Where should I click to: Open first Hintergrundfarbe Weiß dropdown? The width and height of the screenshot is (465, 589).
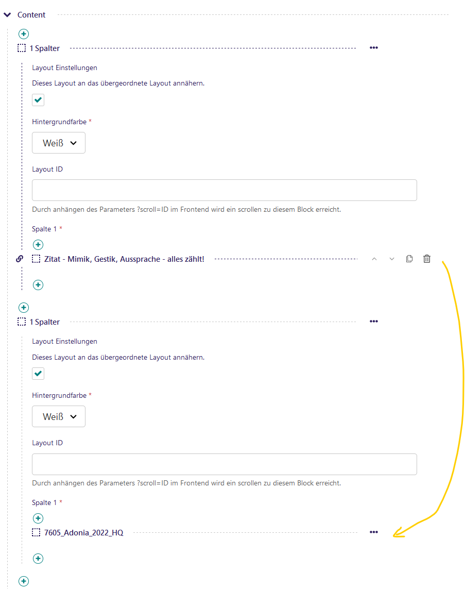[59, 143]
